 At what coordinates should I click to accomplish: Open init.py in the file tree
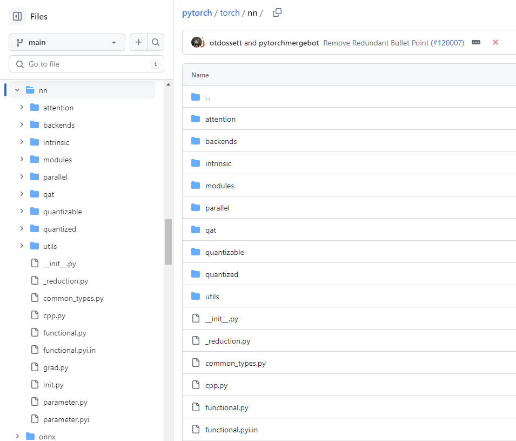pyautogui.click(x=53, y=385)
